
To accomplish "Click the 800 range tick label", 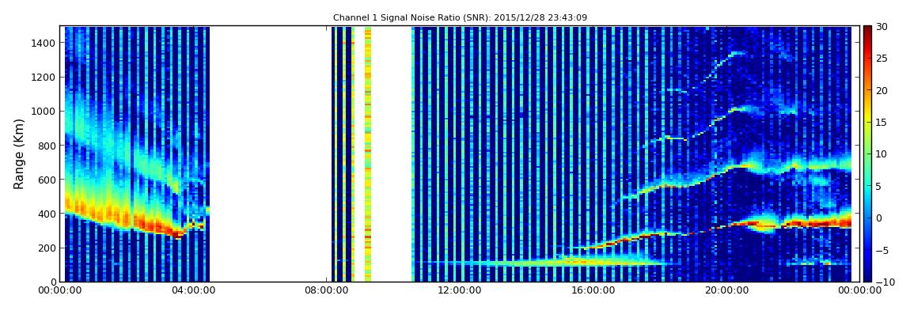I will pos(47,146).
